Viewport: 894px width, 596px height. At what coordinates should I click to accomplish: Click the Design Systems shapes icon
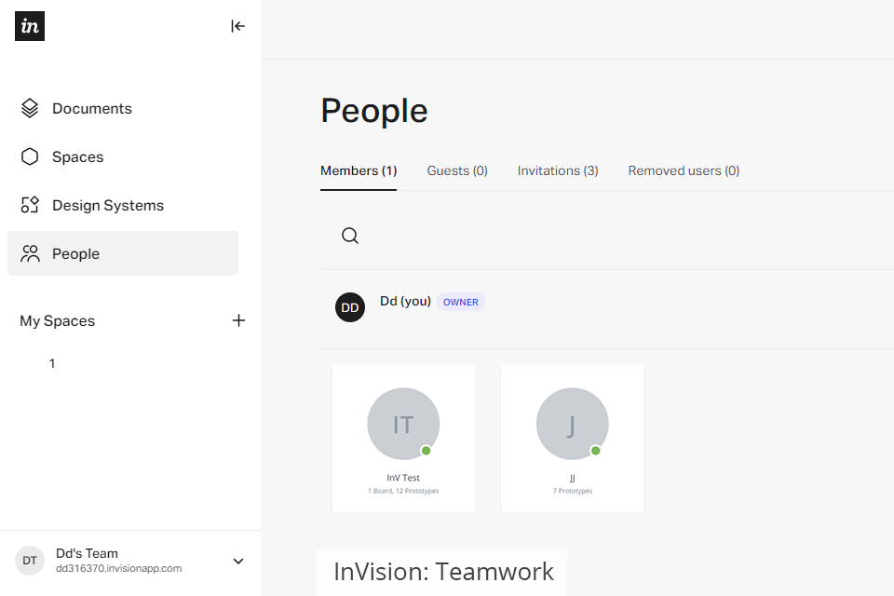pos(30,205)
